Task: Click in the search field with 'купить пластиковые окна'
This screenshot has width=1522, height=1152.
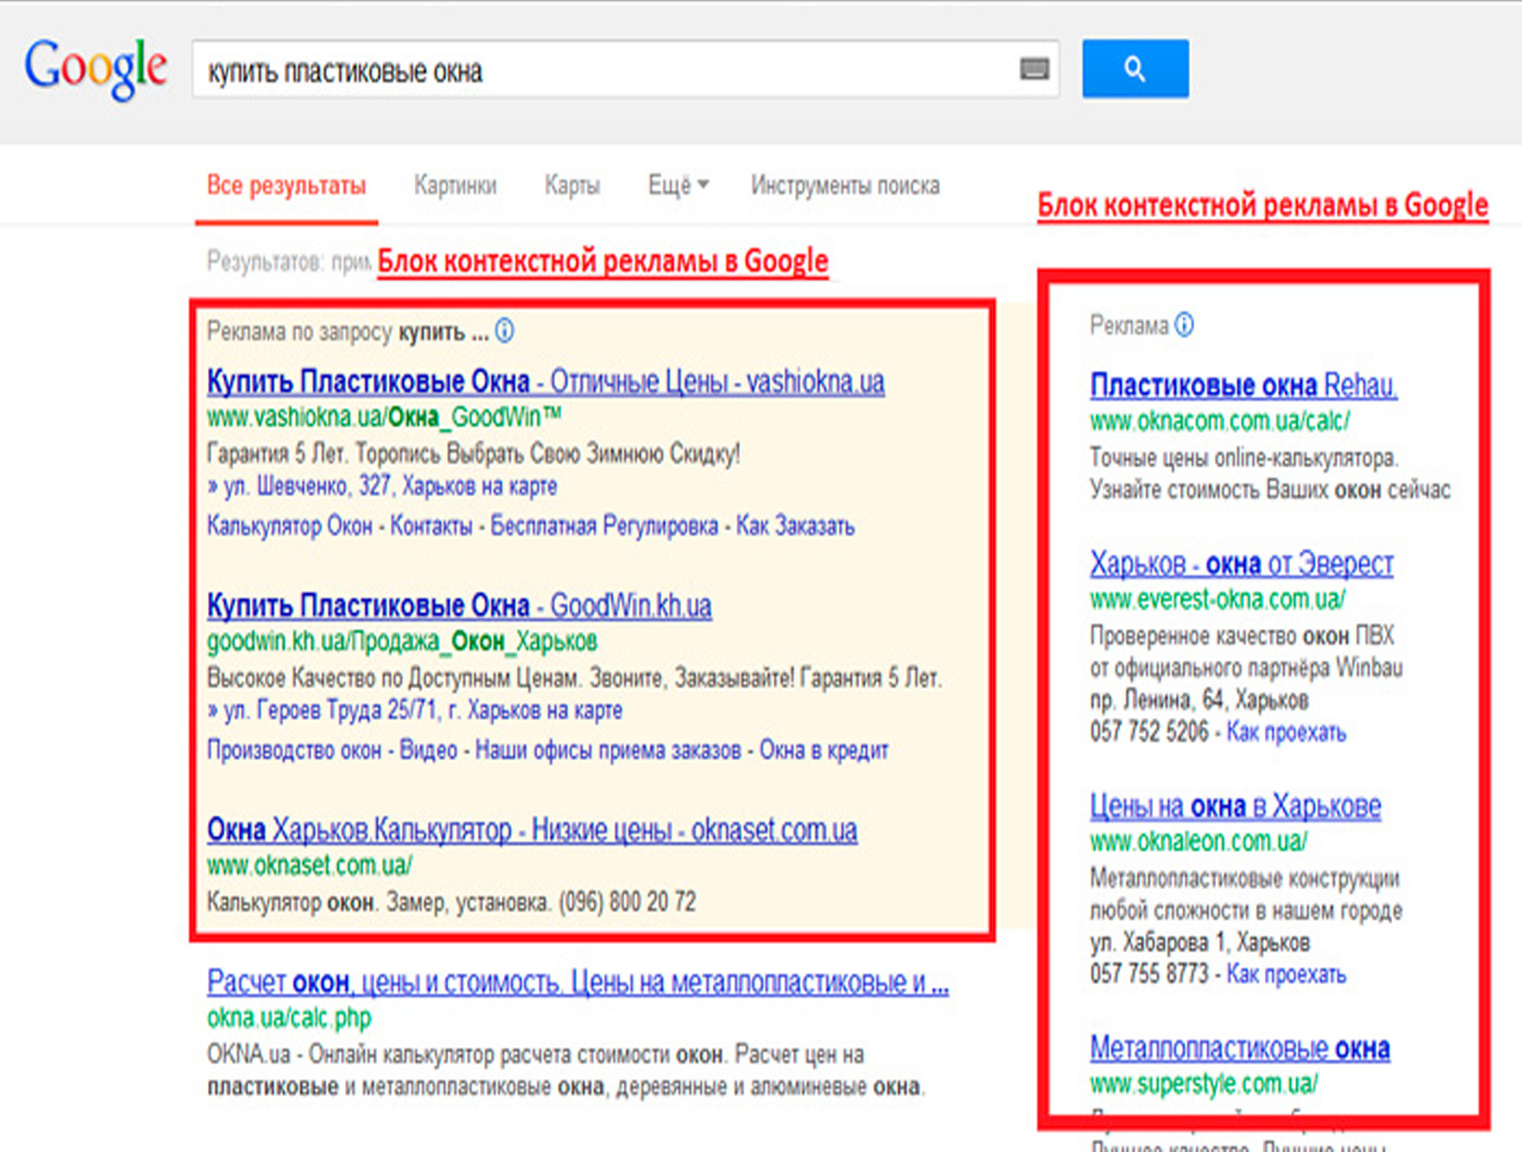Action: pos(603,71)
